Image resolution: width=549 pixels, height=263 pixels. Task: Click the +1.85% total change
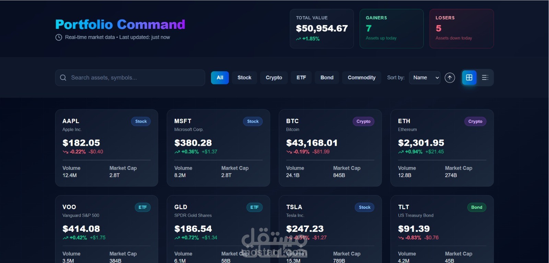tap(311, 39)
